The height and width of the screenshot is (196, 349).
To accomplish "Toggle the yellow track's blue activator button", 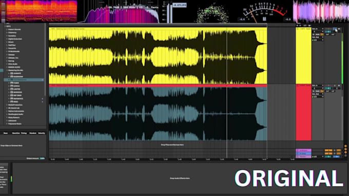I will click(335, 29).
